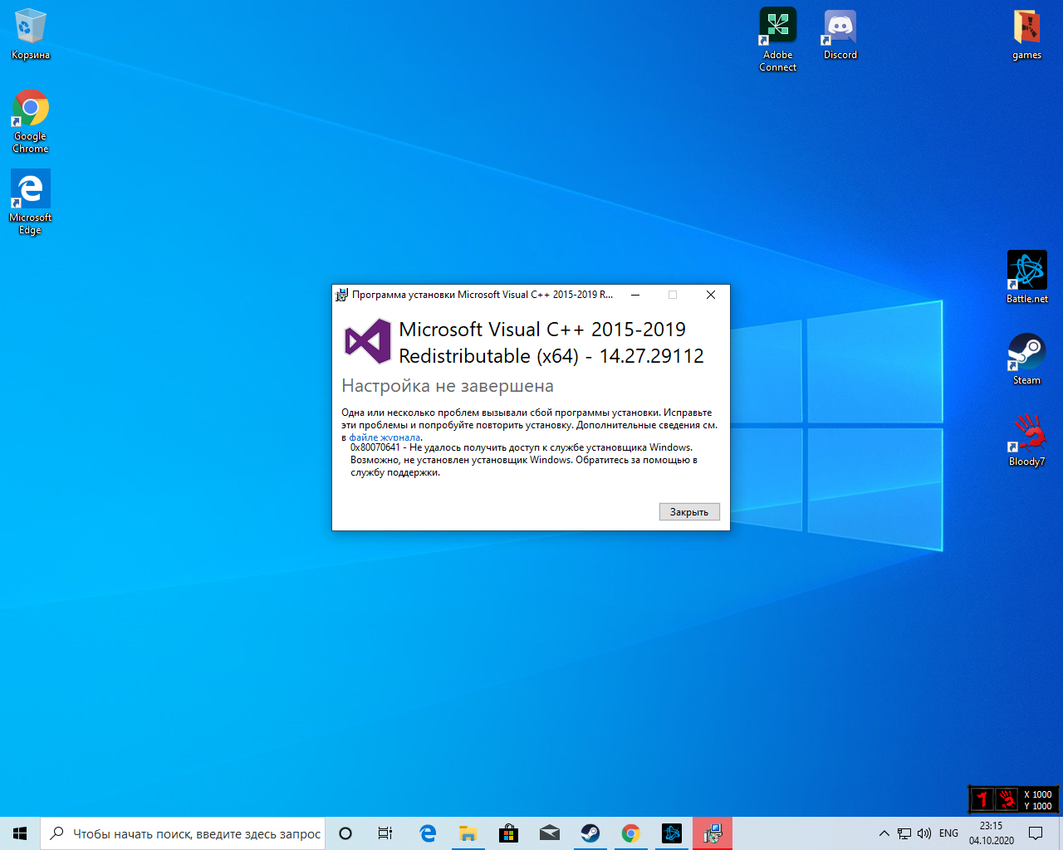Show hidden tray icons chevron

coord(884,833)
